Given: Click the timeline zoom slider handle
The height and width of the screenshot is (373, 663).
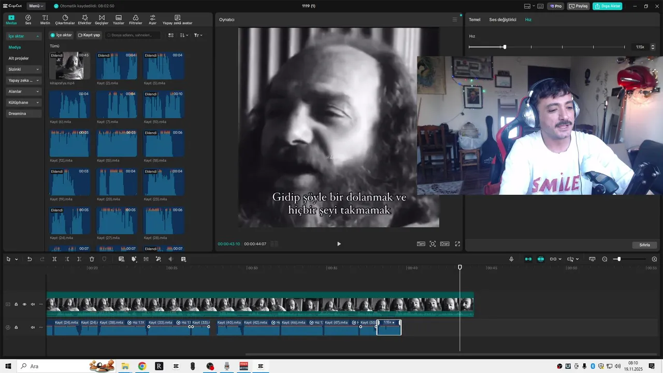Looking at the screenshot, I should (618, 259).
